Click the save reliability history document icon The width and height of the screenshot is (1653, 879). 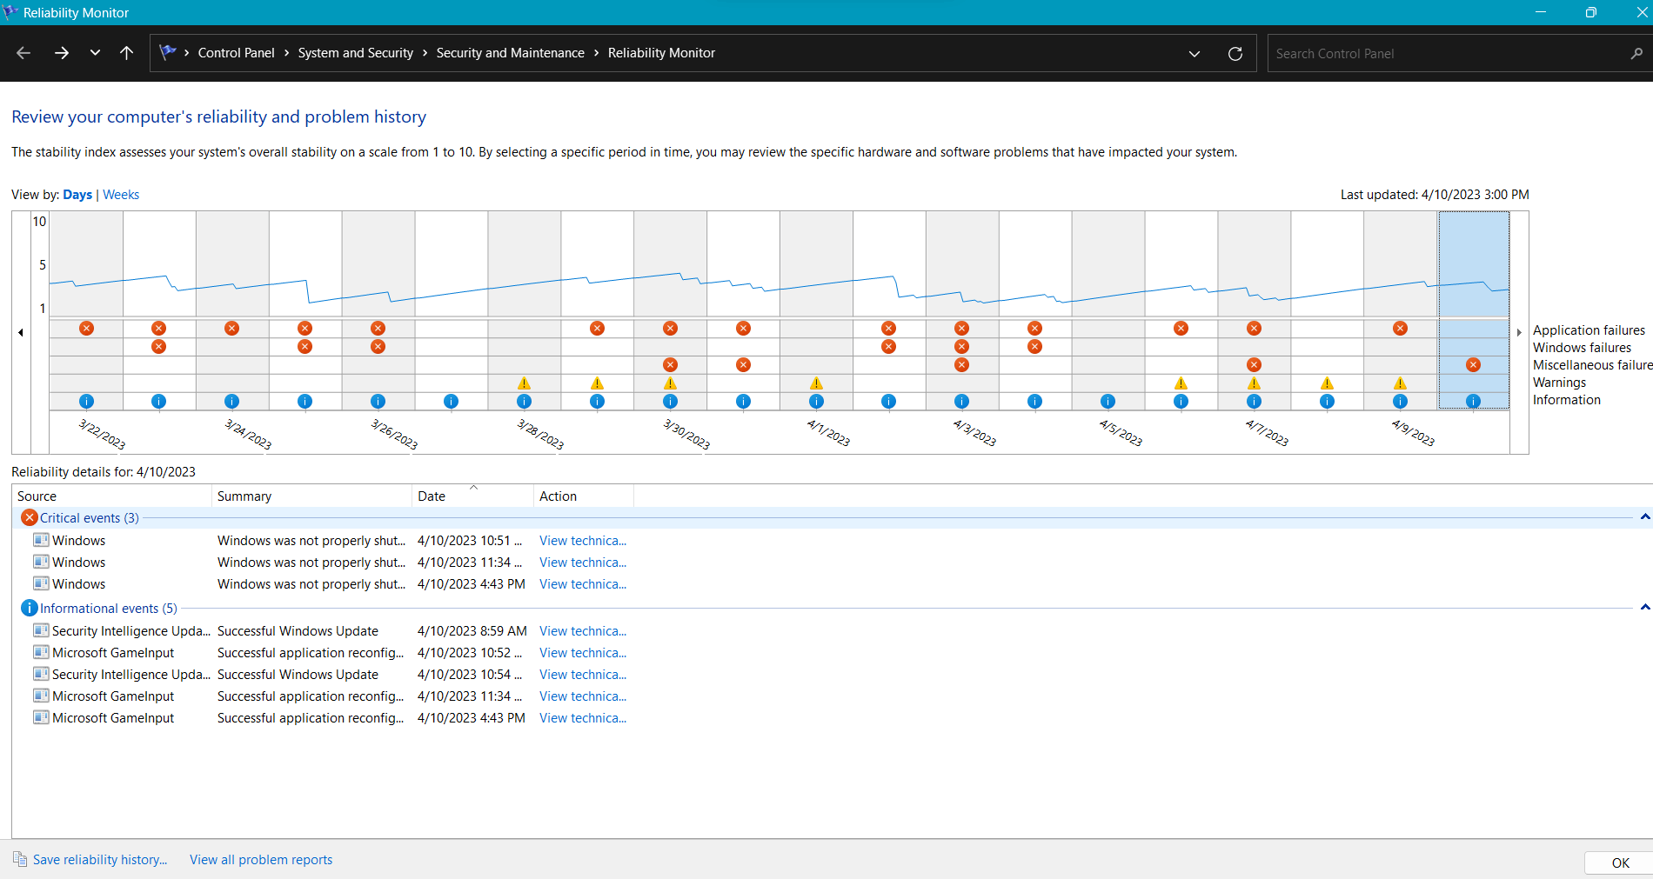point(20,859)
